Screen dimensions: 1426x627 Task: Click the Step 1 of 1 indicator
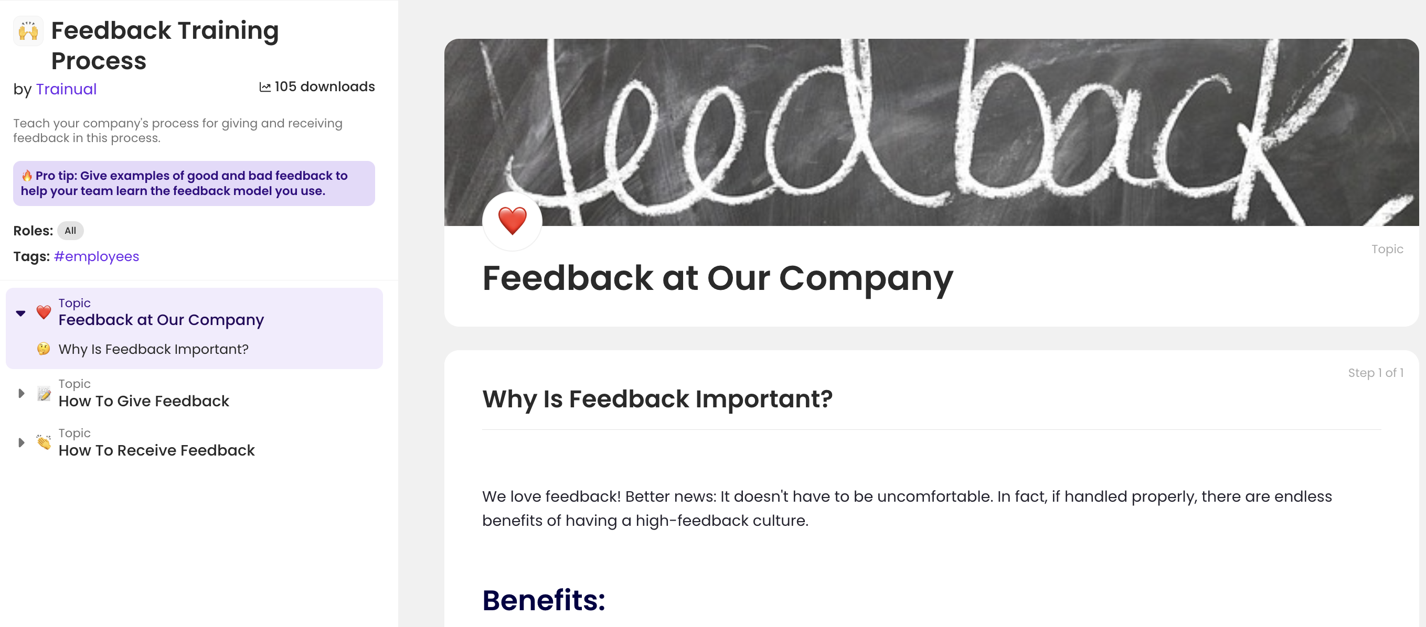(x=1377, y=373)
